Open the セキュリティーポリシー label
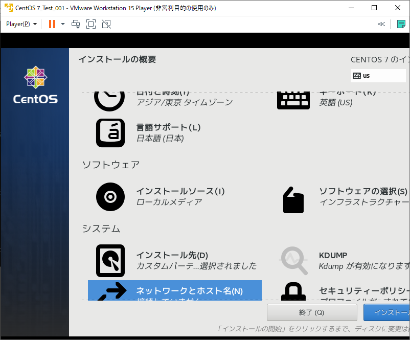This screenshot has height=340, width=410. (364, 290)
